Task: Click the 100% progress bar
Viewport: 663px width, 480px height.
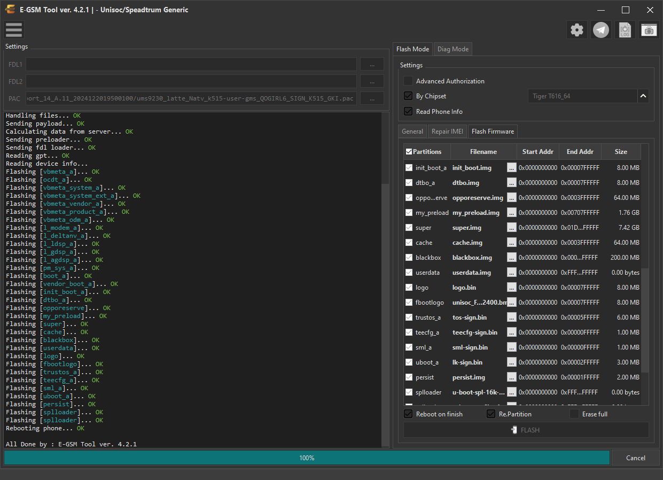Action: [x=307, y=458]
